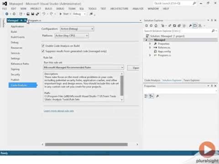Click the Navigate Forward toolbar icon
Image resolution: width=219 pixels, height=164 pixels.
[x=14, y=14]
